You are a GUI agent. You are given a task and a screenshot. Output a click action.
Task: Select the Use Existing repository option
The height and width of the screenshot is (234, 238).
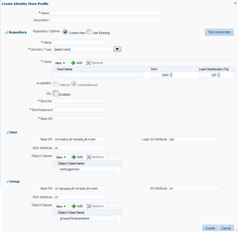89,32
